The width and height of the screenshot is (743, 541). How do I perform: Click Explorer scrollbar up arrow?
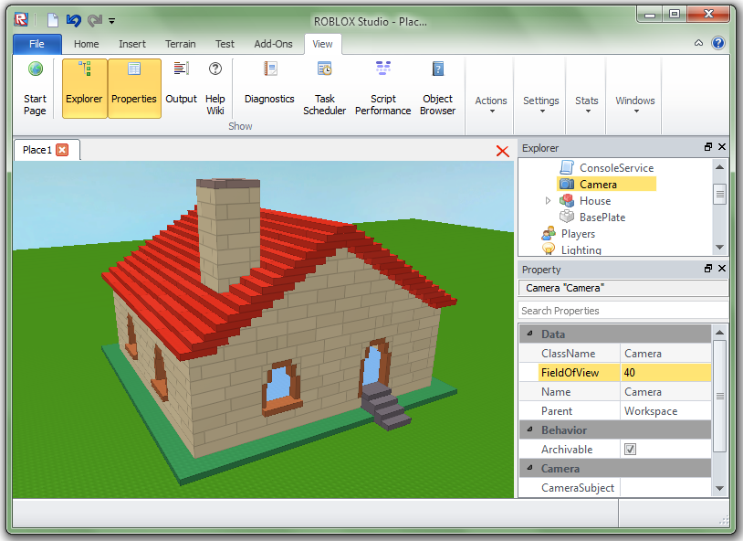720,167
